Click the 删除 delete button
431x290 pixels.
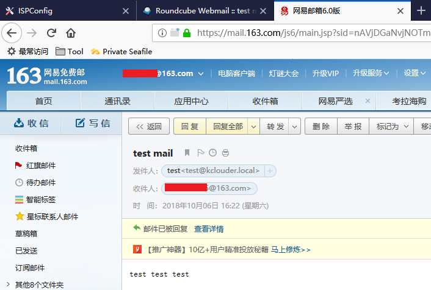[321, 127]
